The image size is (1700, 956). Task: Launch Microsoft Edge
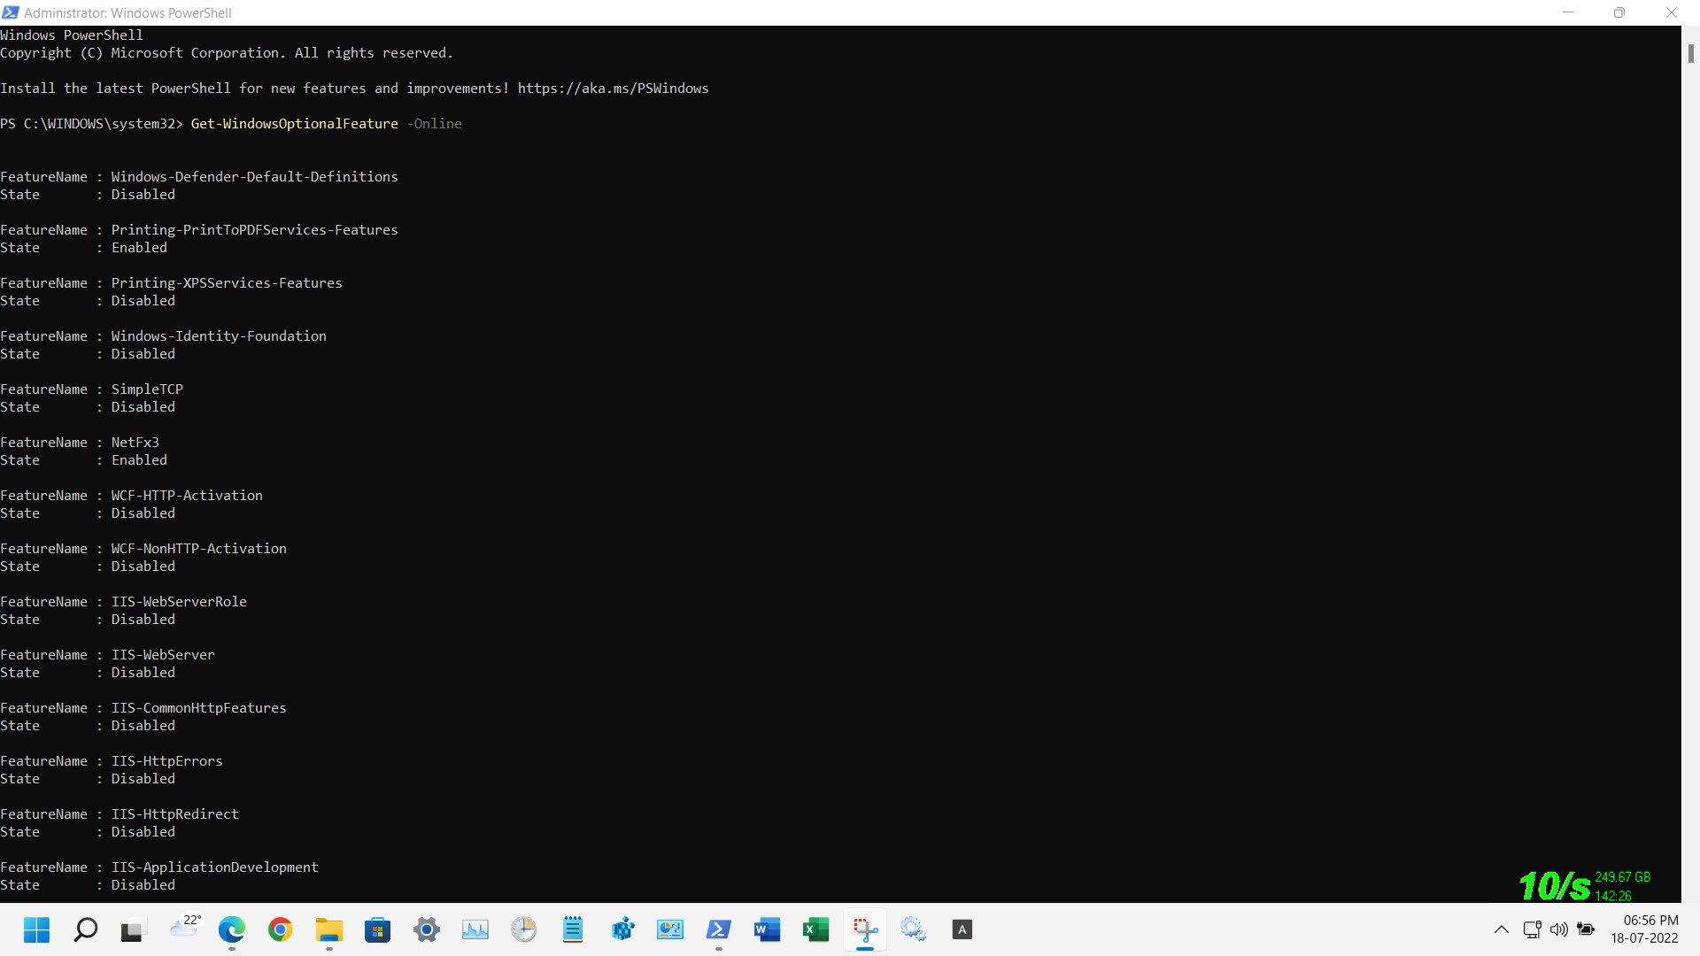[x=232, y=929]
